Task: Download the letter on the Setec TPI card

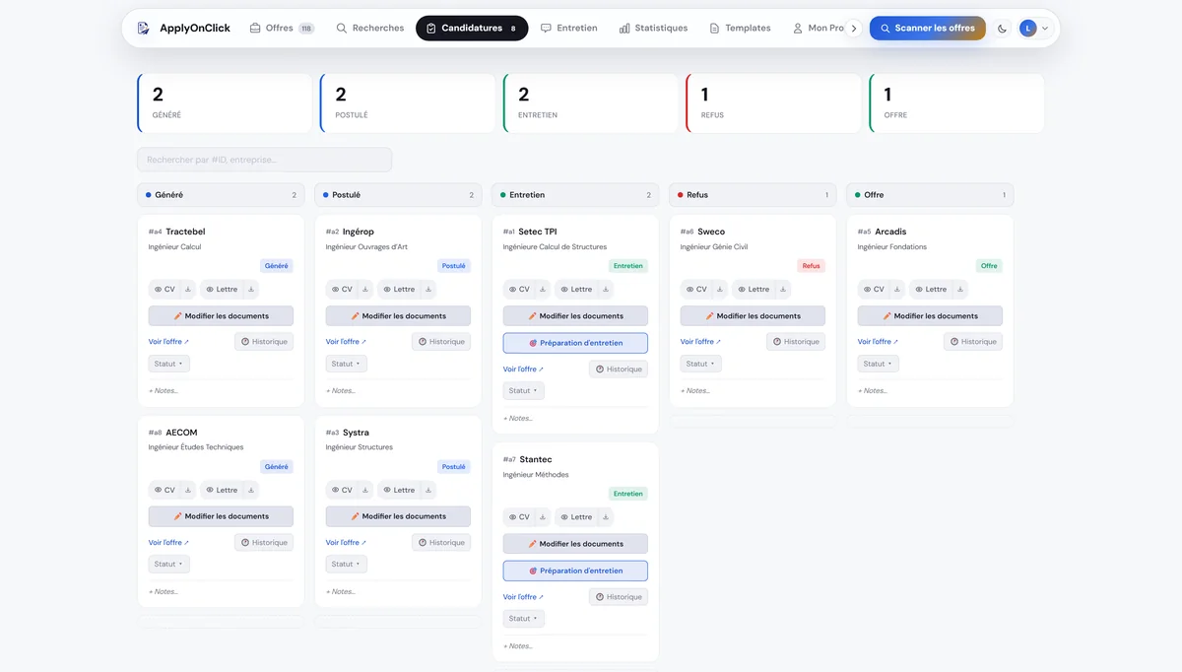Action: (x=606, y=290)
